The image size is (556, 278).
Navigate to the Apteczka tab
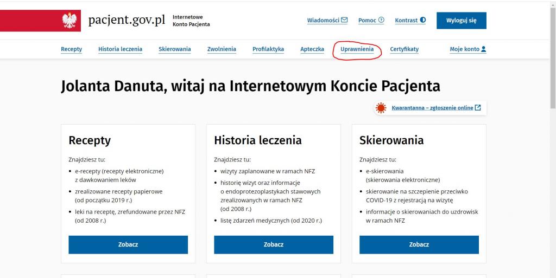312,49
